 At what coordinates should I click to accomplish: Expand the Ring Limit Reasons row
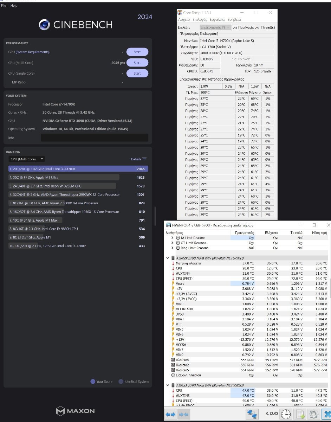pos(173,248)
